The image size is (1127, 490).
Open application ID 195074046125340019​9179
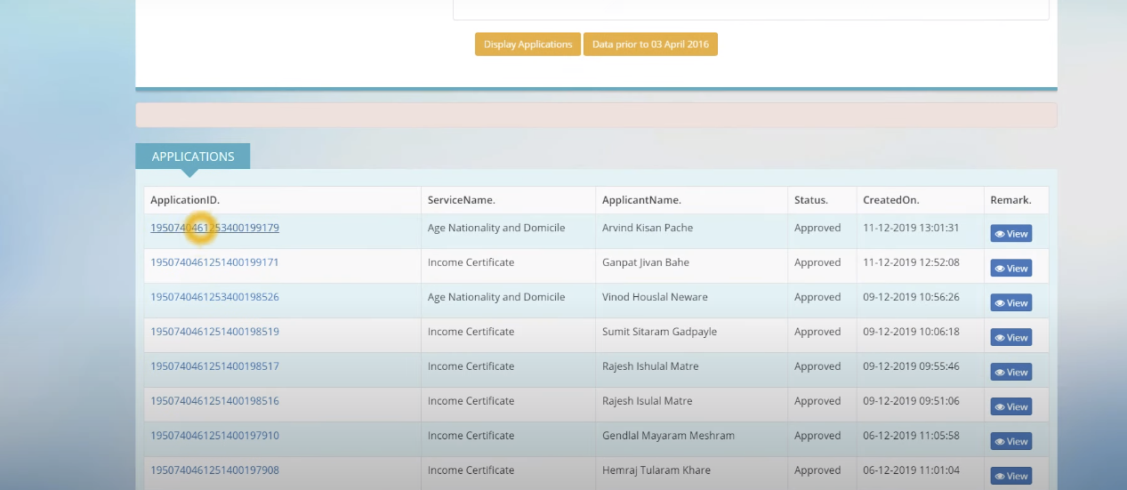coord(214,228)
